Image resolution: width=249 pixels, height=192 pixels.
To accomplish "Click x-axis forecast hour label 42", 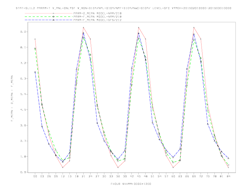I will pos(132,176).
